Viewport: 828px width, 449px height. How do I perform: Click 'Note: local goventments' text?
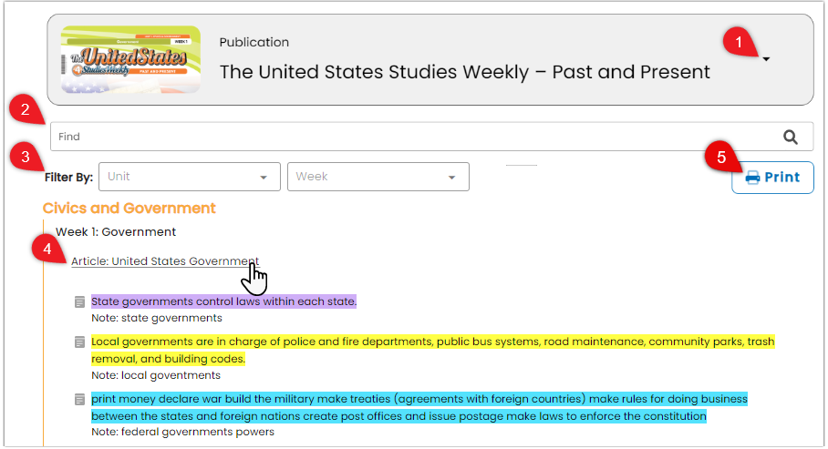(156, 375)
